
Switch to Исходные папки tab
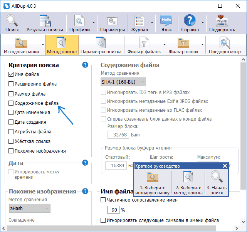click(x=21, y=45)
